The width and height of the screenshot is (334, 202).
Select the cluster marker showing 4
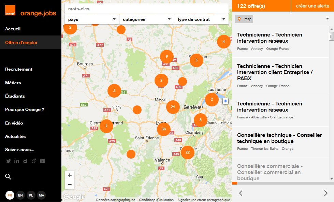(224, 42)
